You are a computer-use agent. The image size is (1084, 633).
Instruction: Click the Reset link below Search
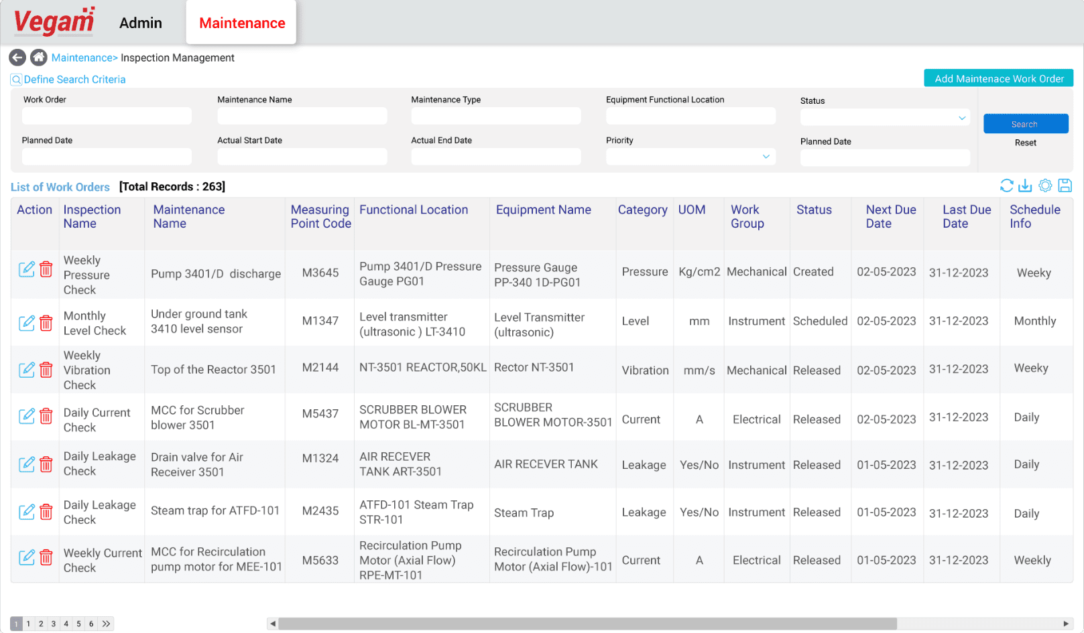click(1025, 142)
